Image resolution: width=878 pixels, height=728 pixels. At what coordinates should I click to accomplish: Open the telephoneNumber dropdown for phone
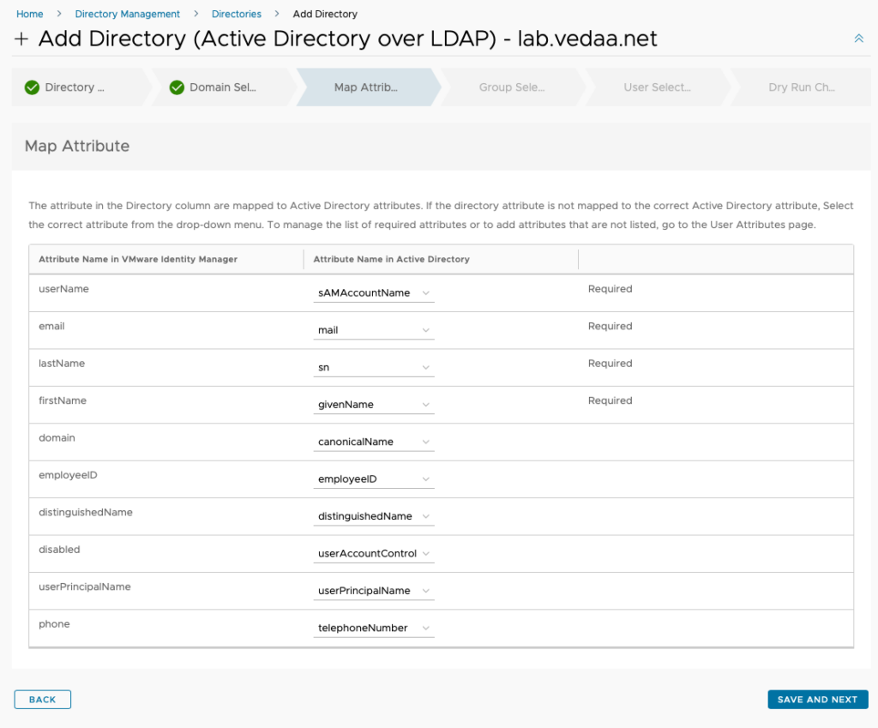pyautogui.click(x=374, y=628)
